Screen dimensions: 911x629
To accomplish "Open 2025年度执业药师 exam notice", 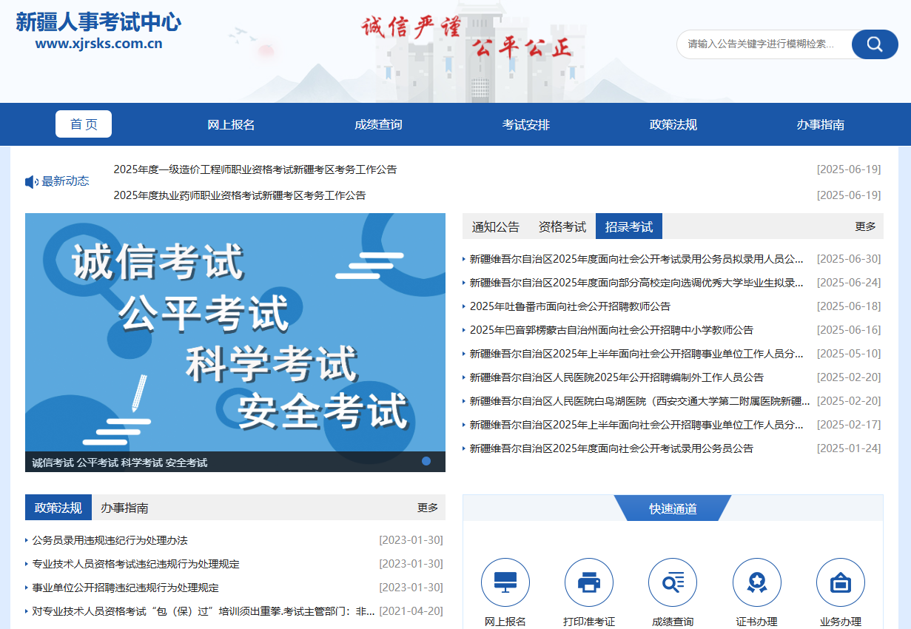I will point(240,195).
